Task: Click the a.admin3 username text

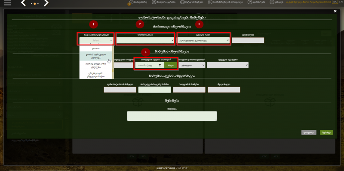Action: [326, 2]
